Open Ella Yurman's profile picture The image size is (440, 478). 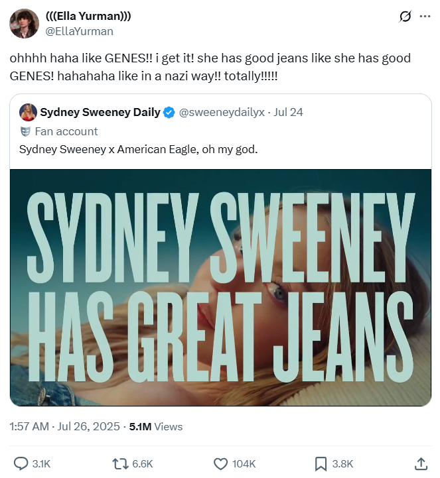click(x=24, y=24)
